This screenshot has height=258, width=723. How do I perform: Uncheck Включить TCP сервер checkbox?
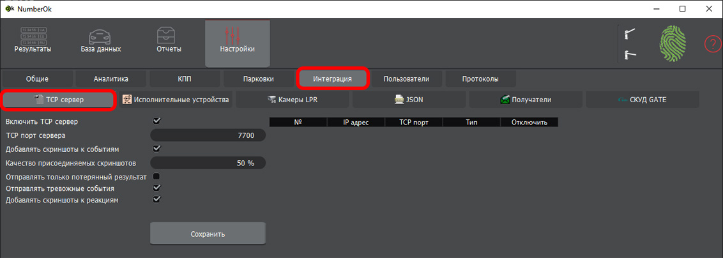pos(156,121)
